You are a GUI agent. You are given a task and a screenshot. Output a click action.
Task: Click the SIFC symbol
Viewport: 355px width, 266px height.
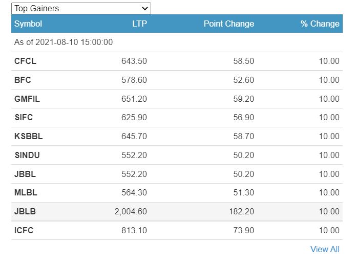(x=24, y=117)
